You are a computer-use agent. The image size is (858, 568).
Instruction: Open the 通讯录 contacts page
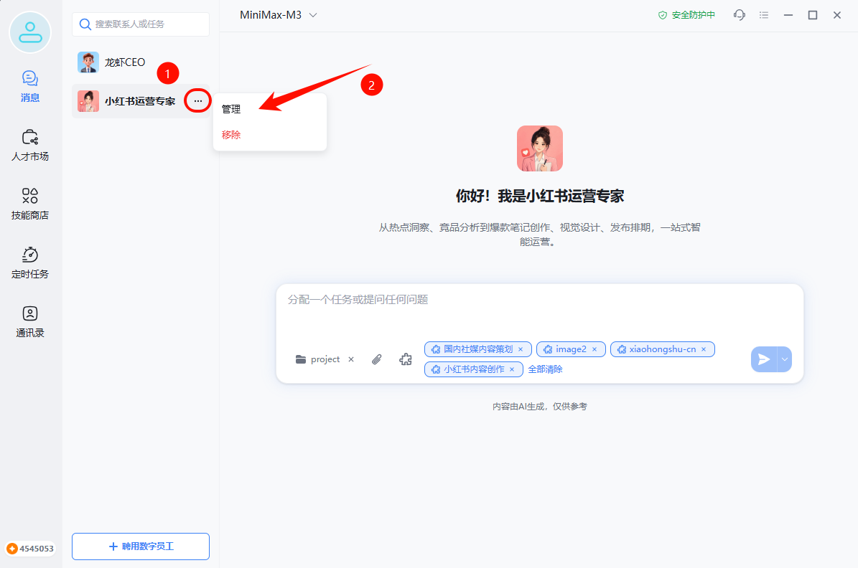pos(30,321)
